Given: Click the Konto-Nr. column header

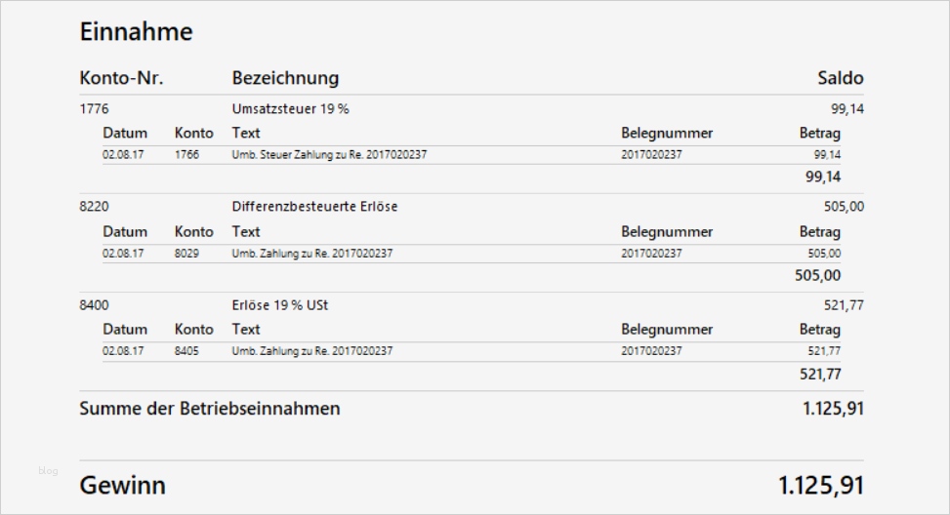Looking at the screenshot, I should 121,78.
